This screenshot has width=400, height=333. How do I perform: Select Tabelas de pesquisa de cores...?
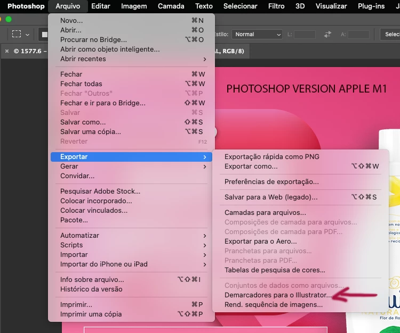[x=300, y=270]
